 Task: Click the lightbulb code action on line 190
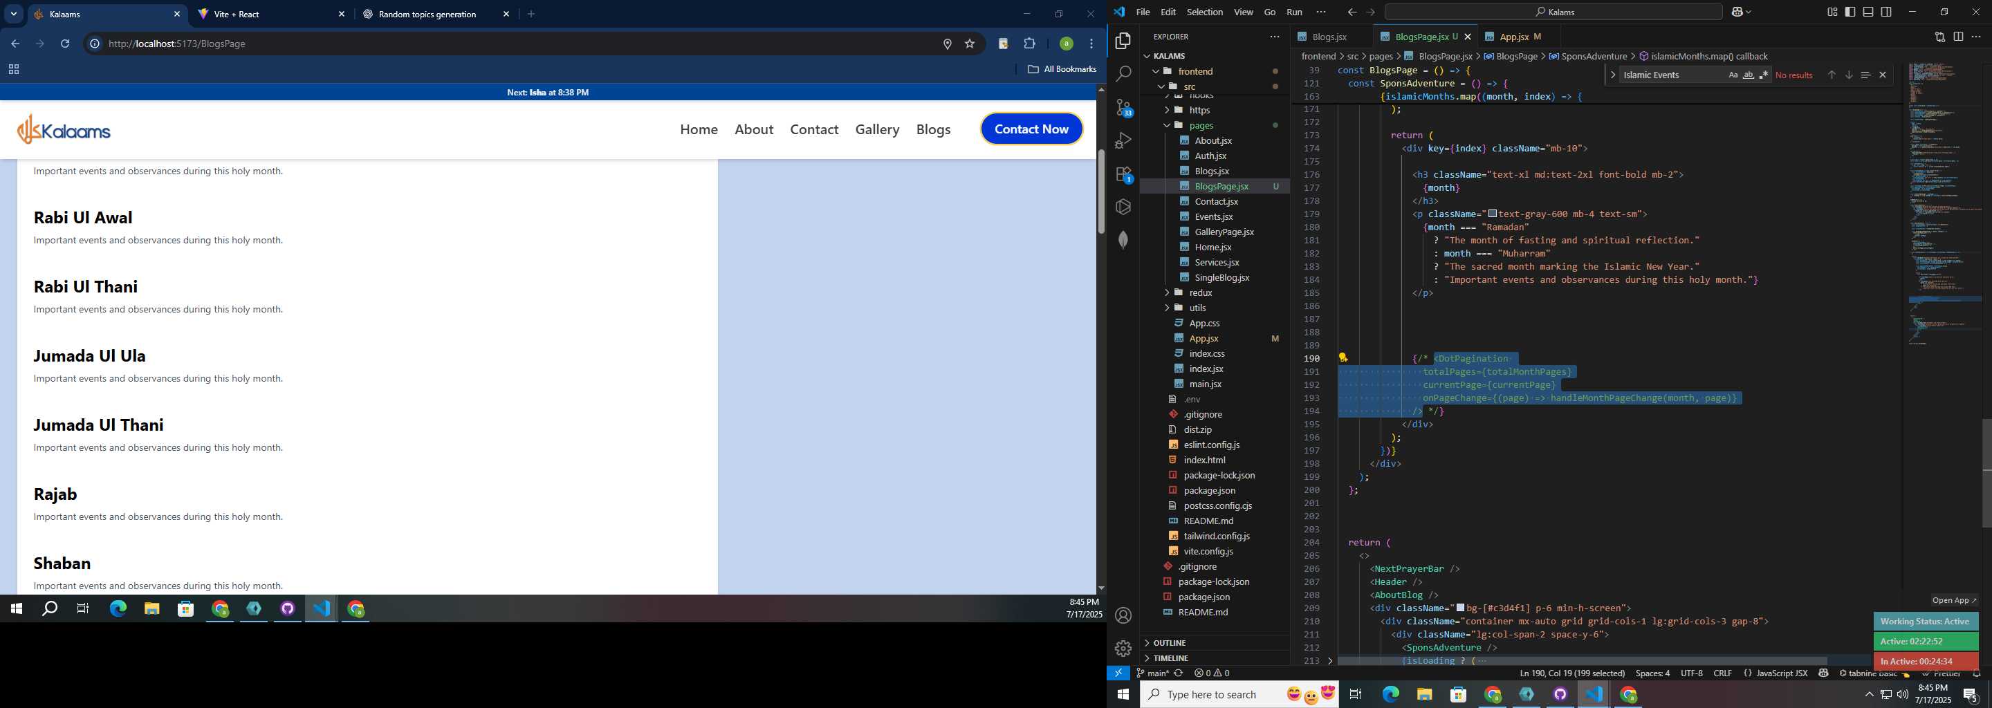pyautogui.click(x=1343, y=358)
